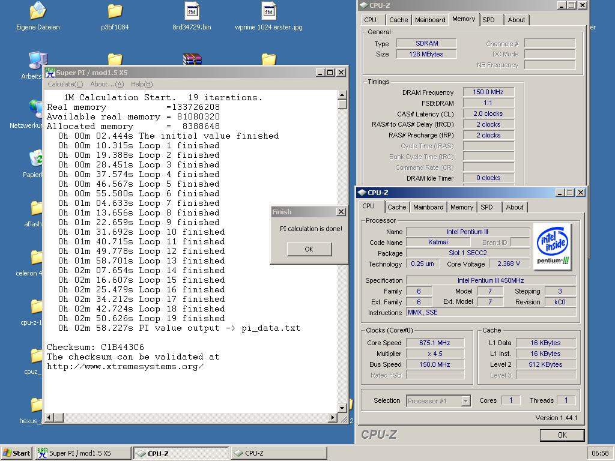Click the Code Name Katmai field

coord(438,243)
